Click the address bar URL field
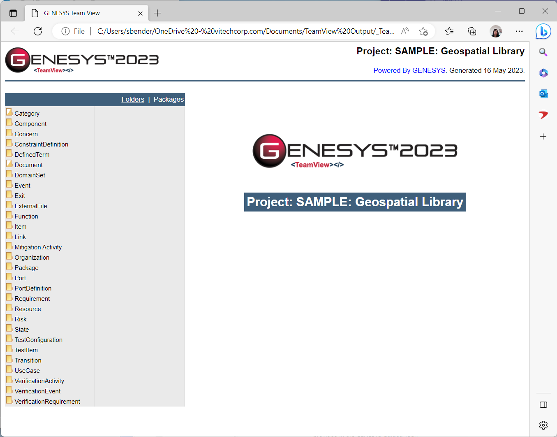 point(246,31)
